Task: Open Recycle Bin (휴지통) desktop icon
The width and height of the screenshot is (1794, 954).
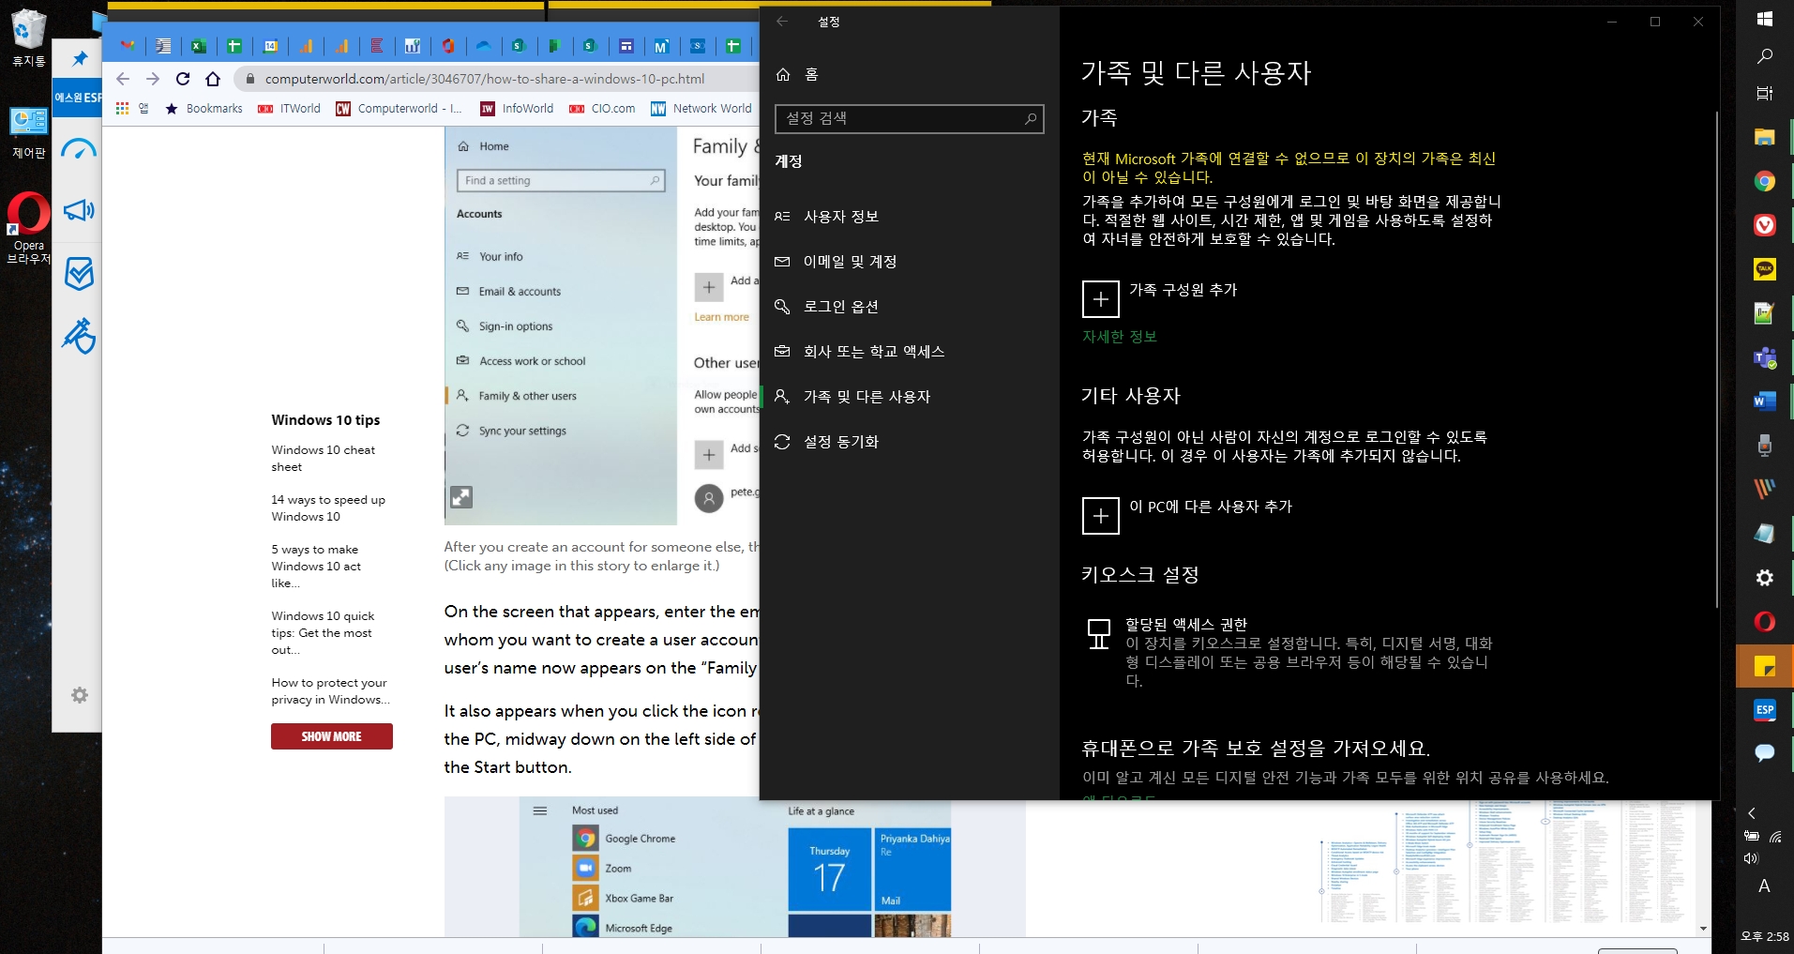Action: (28, 38)
